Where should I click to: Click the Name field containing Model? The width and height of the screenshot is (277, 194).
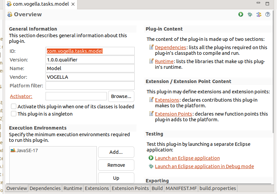(90, 68)
